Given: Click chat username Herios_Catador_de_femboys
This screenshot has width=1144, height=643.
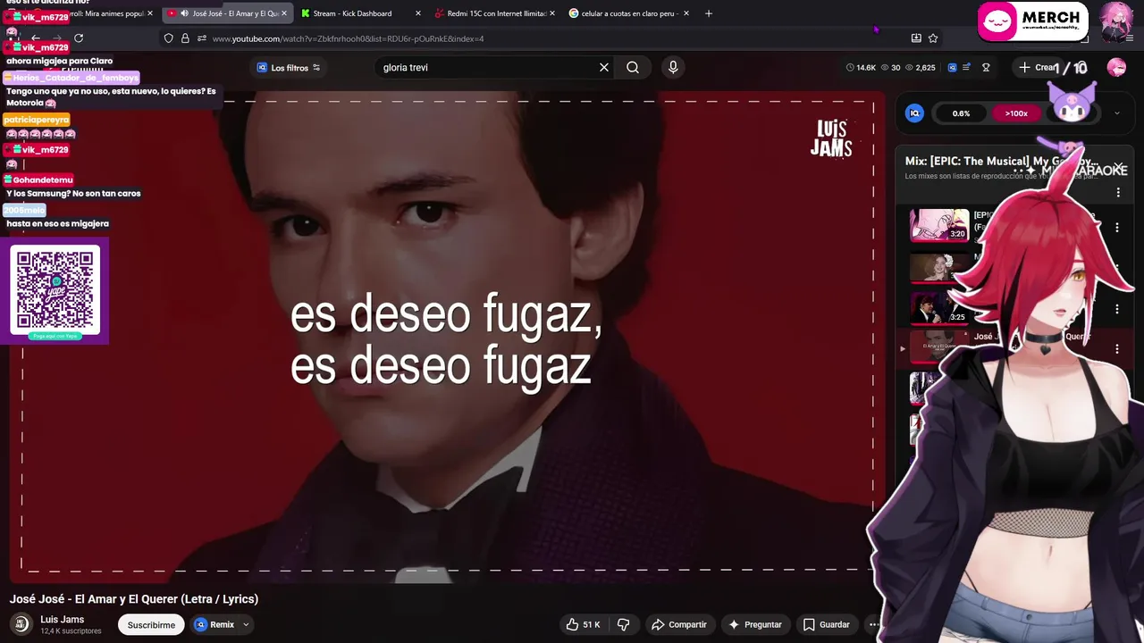Looking at the screenshot, I should pyautogui.click(x=73, y=78).
